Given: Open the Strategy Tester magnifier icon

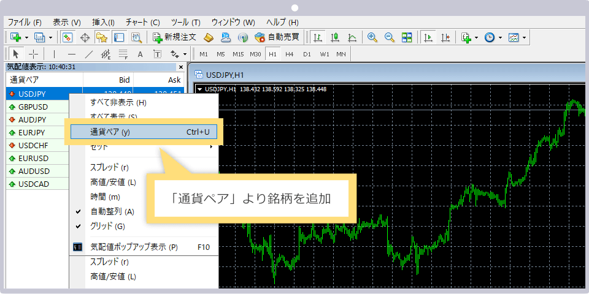Looking at the screenshot, I should pos(136,37).
